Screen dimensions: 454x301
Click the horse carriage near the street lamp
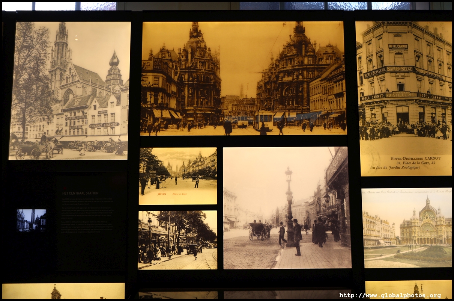point(259,231)
